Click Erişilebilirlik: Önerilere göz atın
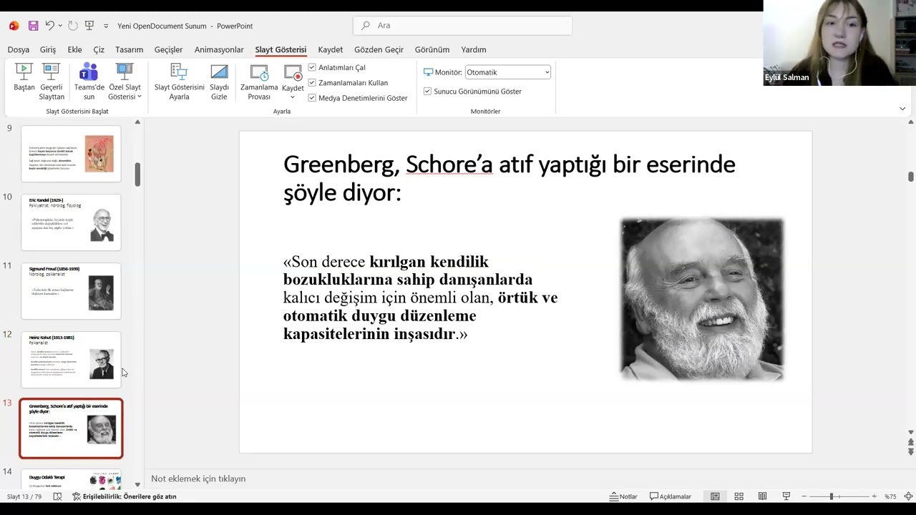 point(125,496)
